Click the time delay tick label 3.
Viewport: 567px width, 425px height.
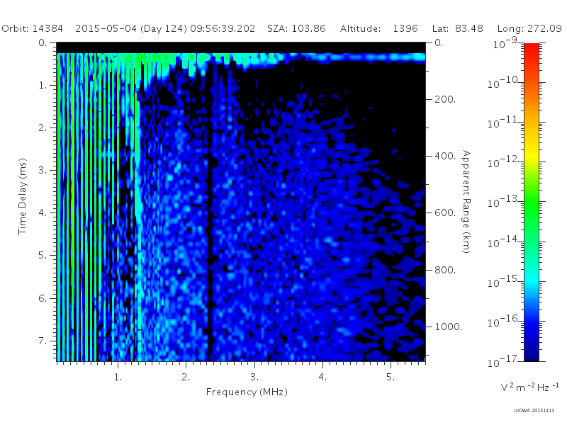(43, 170)
